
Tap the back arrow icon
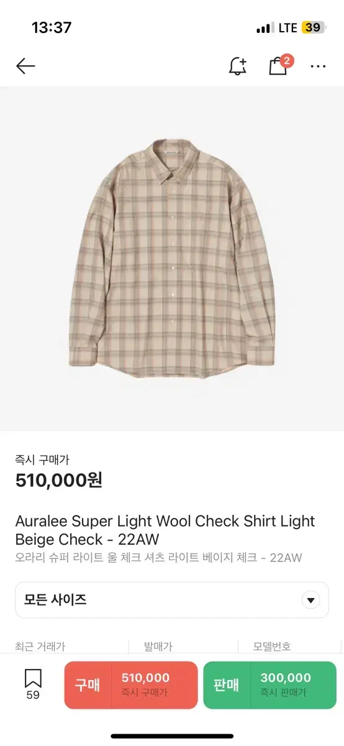25,66
